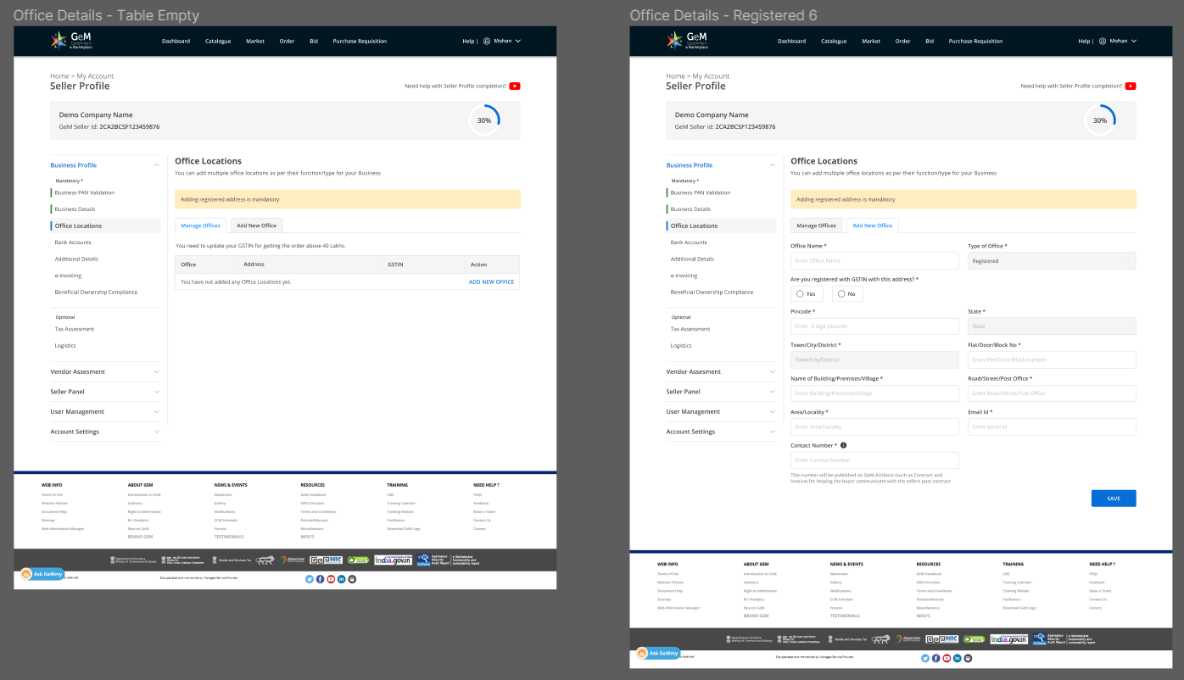Open Mohan user menu in left screen
The width and height of the screenshot is (1184, 680).
(502, 41)
